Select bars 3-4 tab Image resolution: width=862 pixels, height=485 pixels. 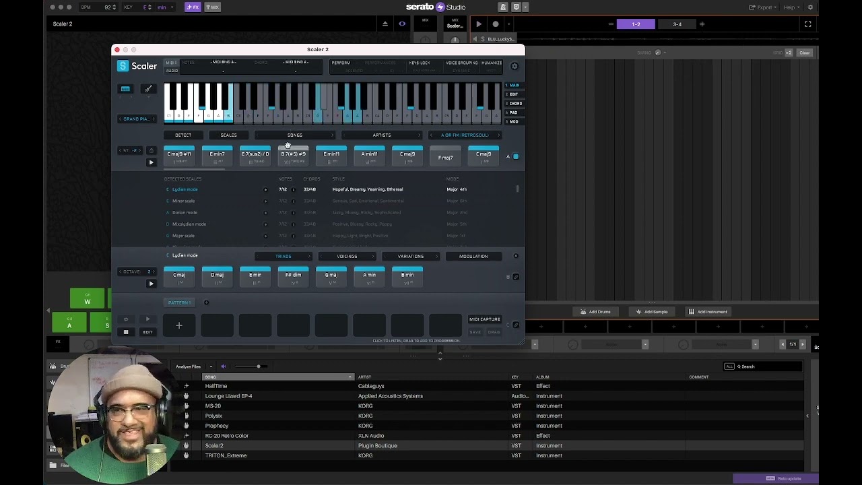(677, 24)
